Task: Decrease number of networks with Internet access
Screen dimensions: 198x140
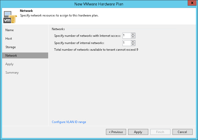Action: click(x=133, y=37)
